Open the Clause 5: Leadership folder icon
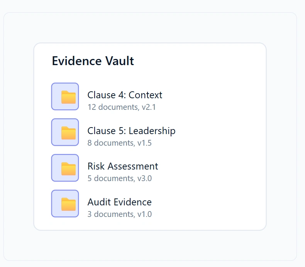Viewport: 305px width, 267px height. [x=65, y=133]
